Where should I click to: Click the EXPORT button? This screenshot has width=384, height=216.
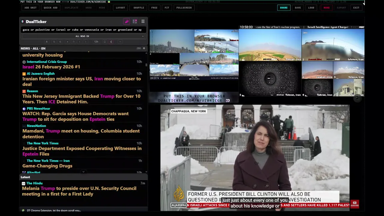click(341, 7)
